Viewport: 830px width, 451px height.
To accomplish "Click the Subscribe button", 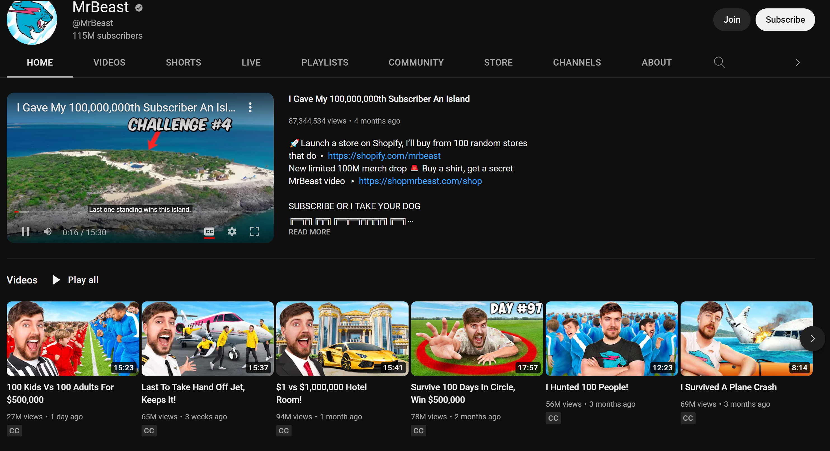I will tap(785, 20).
